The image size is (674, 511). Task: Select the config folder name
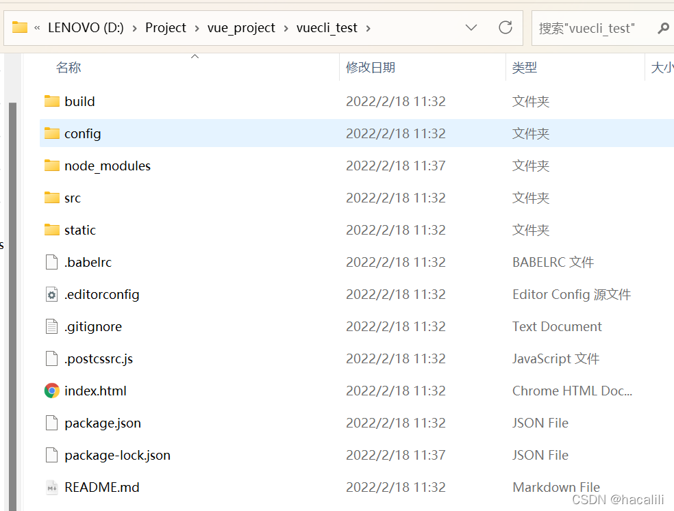(x=82, y=134)
